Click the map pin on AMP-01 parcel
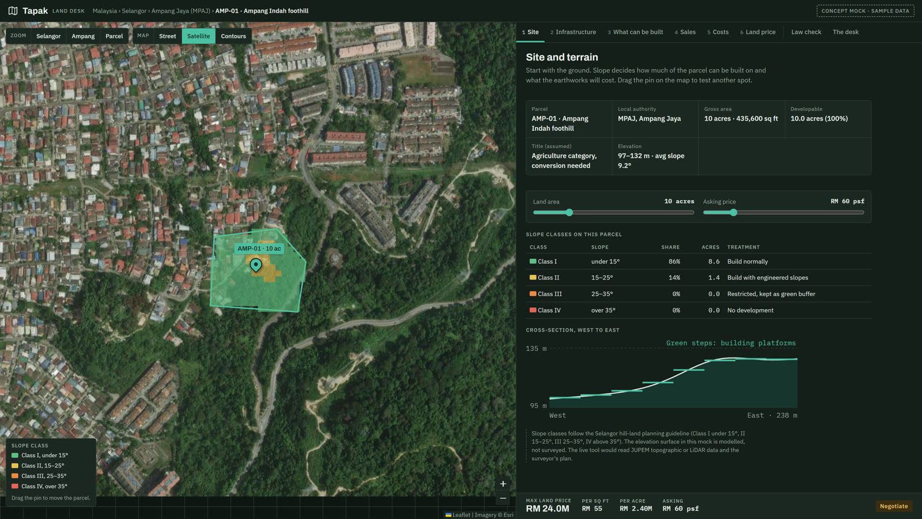922x519 pixels. tap(256, 265)
